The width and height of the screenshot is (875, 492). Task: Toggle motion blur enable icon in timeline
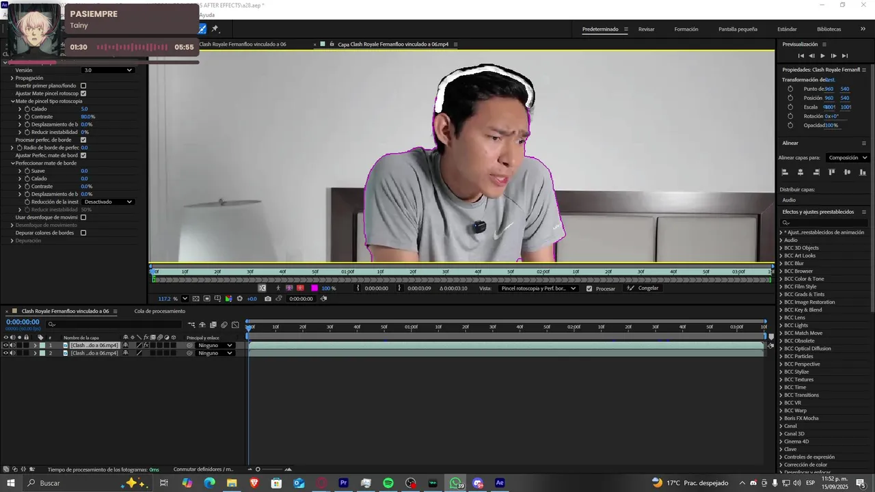coord(224,325)
